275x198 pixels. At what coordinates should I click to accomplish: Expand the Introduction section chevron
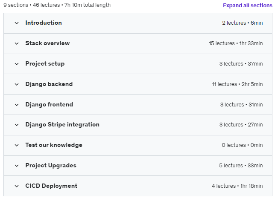tap(17, 23)
